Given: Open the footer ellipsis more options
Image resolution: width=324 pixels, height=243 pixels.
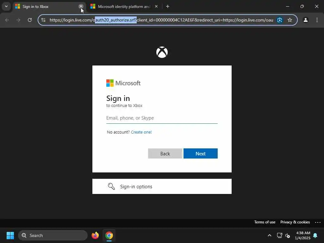Looking at the screenshot, I should click(x=318, y=222).
